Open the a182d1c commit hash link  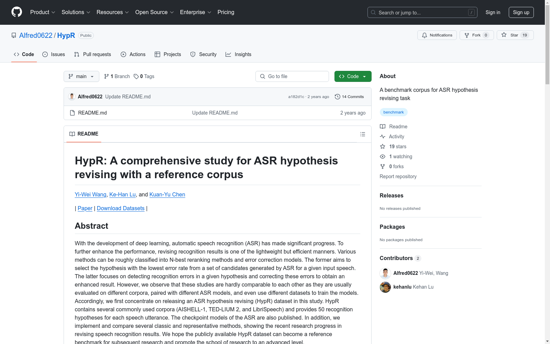[x=296, y=97]
